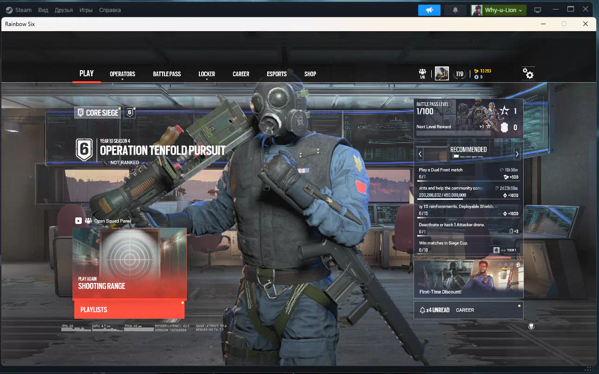The width and height of the screenshot is (599, 374).
Task: Click the clearance level 119 badge
Action: coord(460,74)
